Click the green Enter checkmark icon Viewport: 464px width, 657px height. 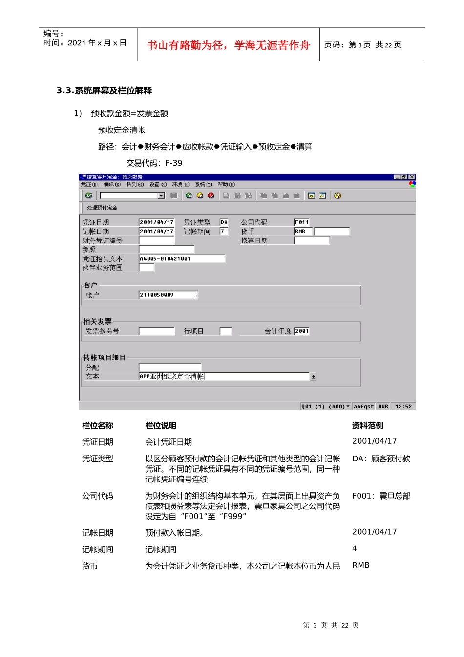click(x=88, y=196)
